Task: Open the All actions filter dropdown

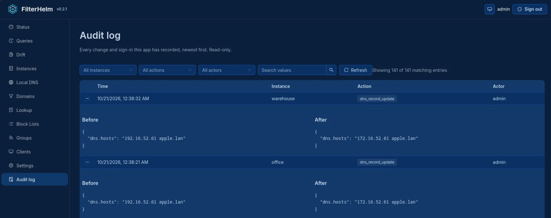Action: (167, 70)
